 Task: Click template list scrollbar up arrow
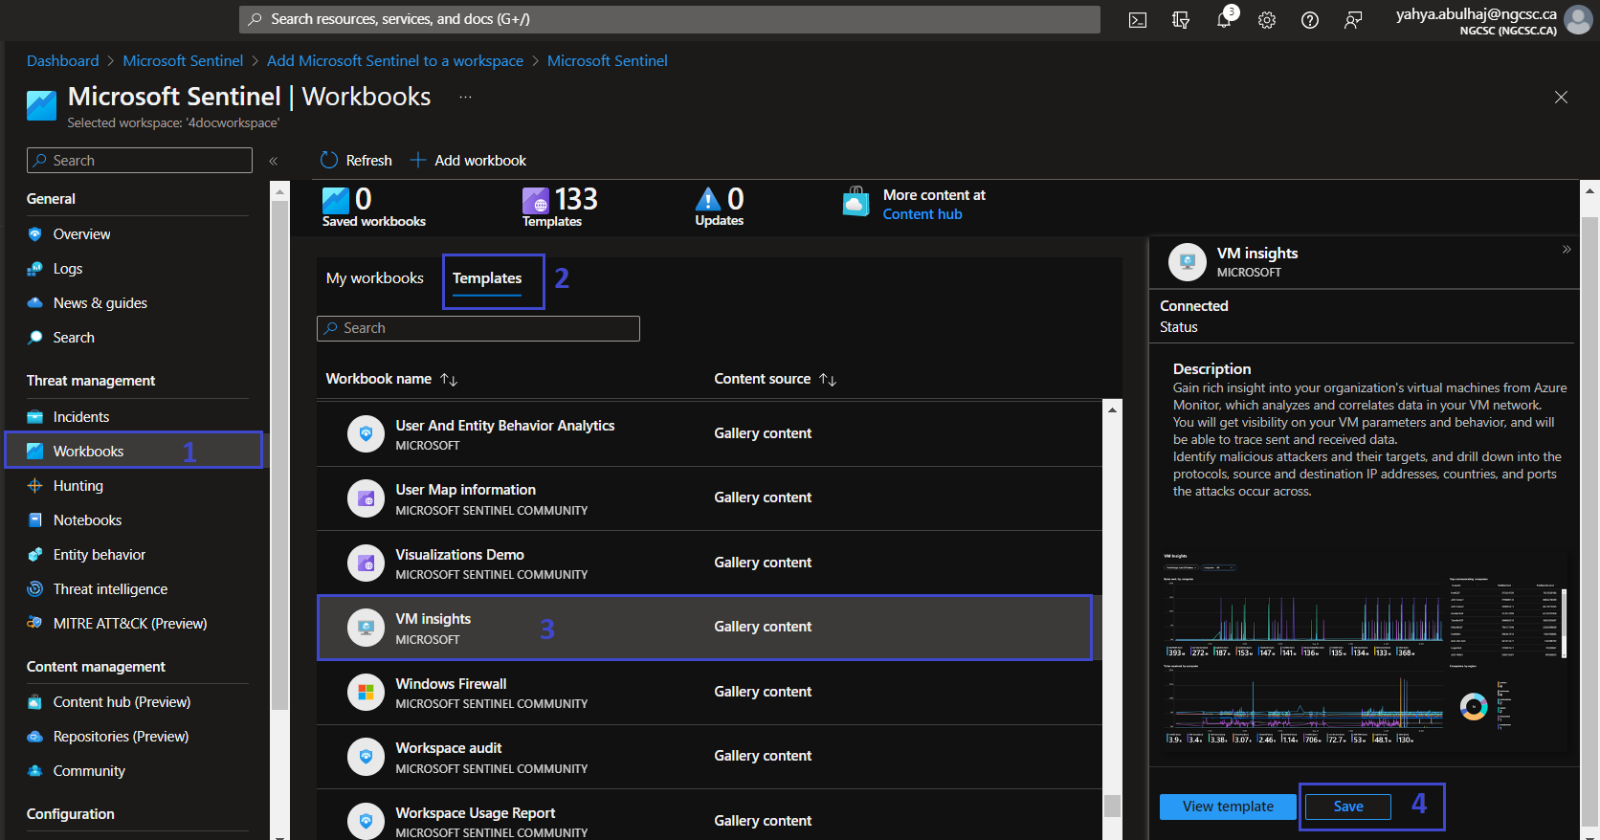(1112, 410)
